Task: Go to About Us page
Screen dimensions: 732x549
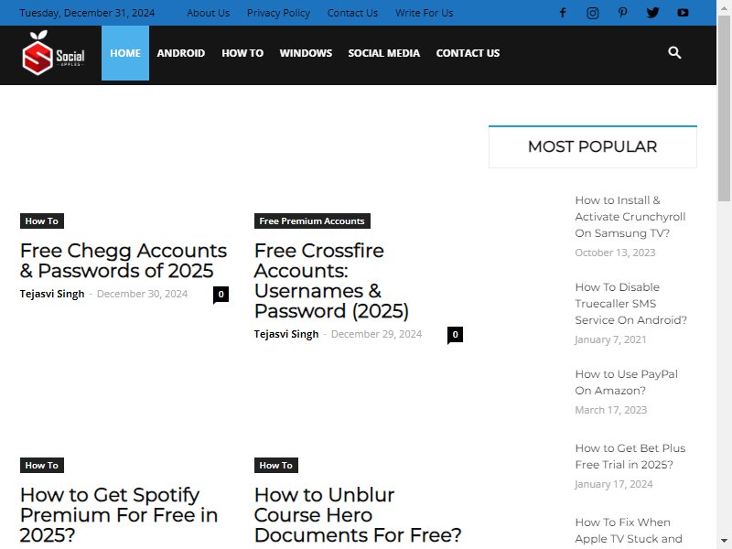Action: click(208, 13)
